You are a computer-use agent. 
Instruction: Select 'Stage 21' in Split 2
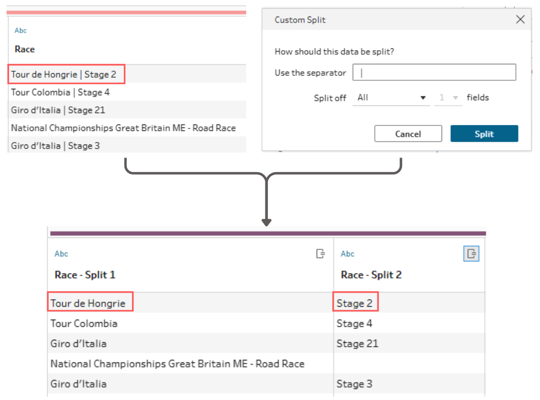pyautogui.click(x=357, y=343)
